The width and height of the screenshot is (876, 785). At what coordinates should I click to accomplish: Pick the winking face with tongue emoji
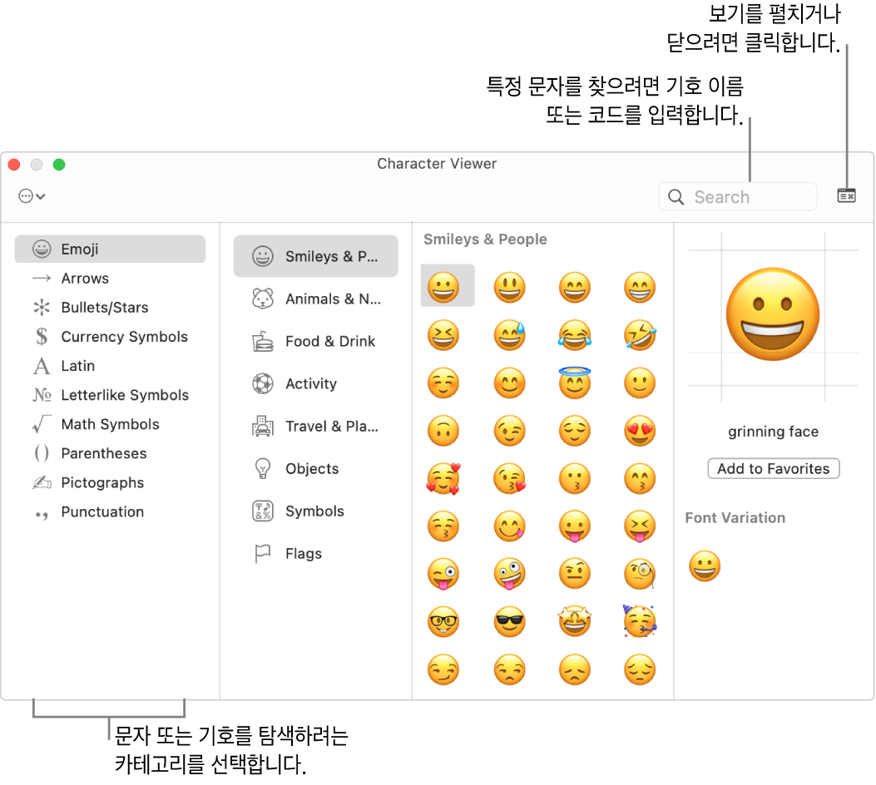point(443,575)
